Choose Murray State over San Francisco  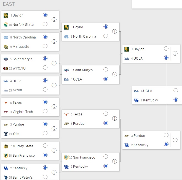pos(45,146)
